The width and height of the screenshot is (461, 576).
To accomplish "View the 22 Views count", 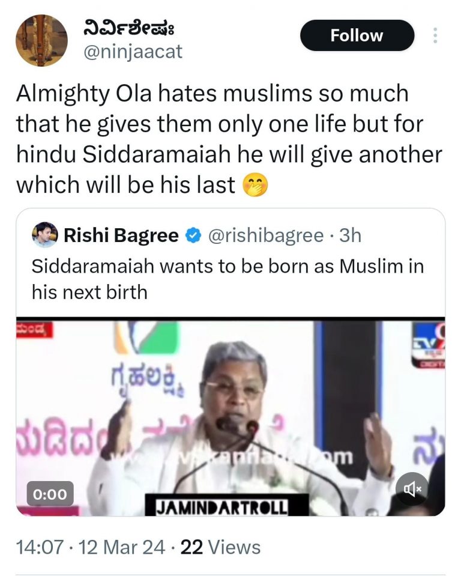I will click(220, 547).
